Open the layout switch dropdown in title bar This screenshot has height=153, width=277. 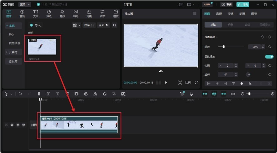point(190,5)
